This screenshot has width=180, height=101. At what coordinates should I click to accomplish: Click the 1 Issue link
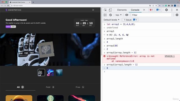(x=130, y=20)
